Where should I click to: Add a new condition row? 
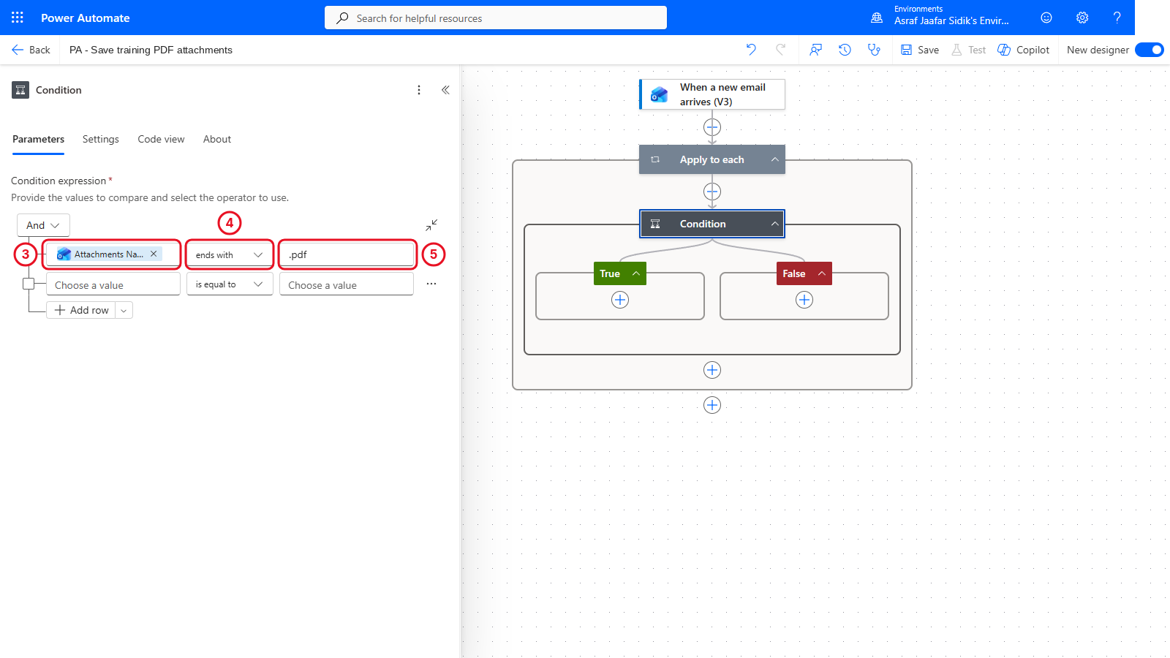tap(81, 310)
